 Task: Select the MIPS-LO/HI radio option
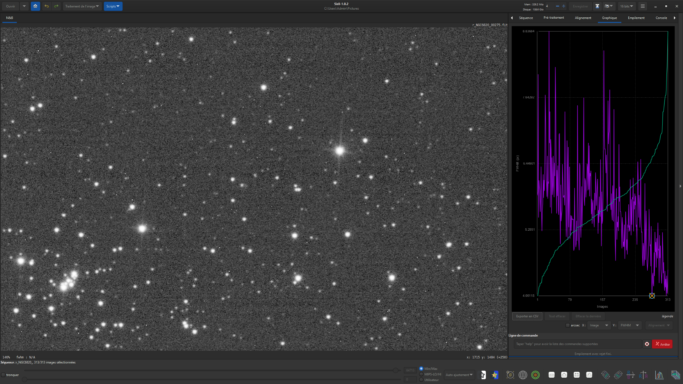(x=421, y=374)
